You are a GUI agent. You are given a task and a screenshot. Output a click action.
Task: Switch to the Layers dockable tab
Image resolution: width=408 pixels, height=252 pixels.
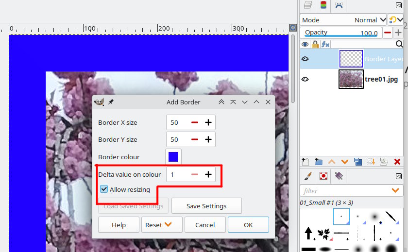click(308, 5)
